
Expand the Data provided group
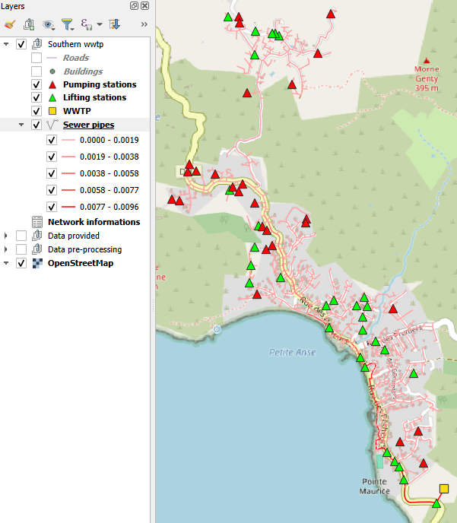(x=7, y=236)
